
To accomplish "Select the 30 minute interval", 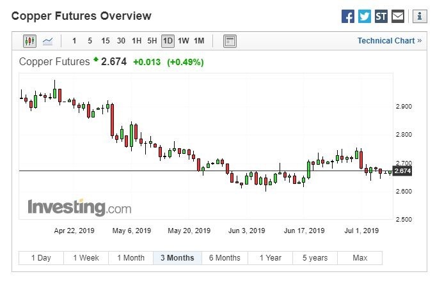I will pyautogui.click(x=121, y=41).
